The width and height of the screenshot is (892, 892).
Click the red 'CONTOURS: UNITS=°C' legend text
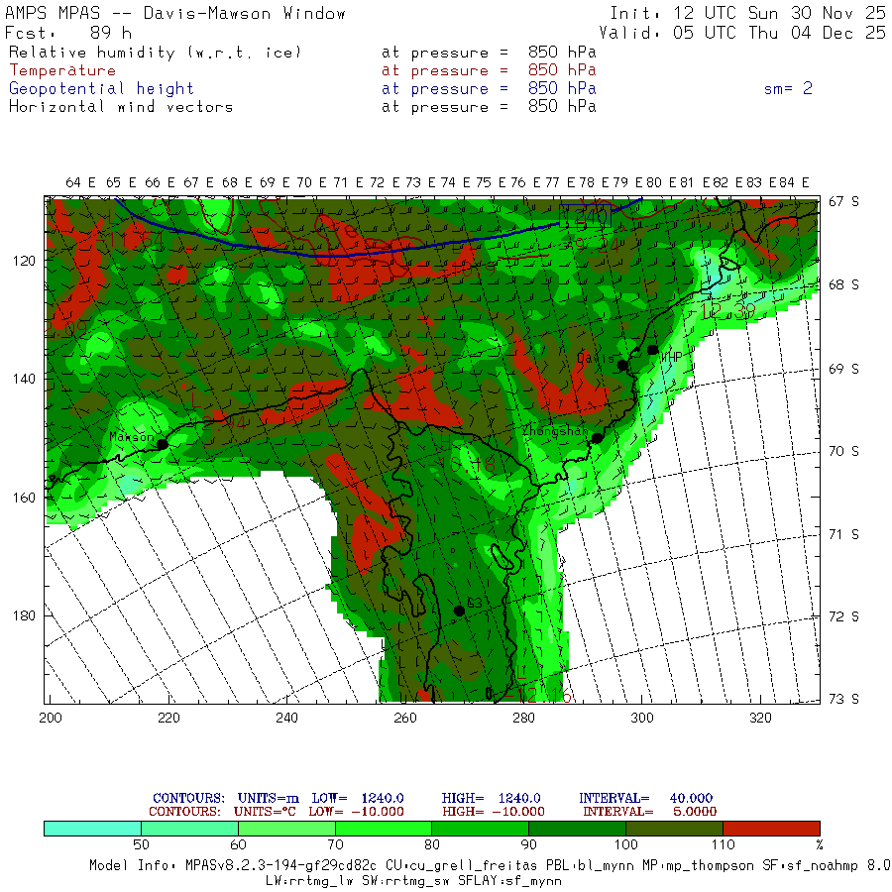click(x=222, y=812)
